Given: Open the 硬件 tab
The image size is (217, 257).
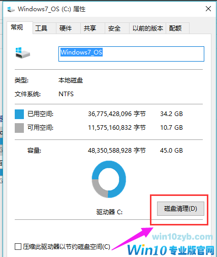Looking at the screenshot, I should tap(68, 28).
